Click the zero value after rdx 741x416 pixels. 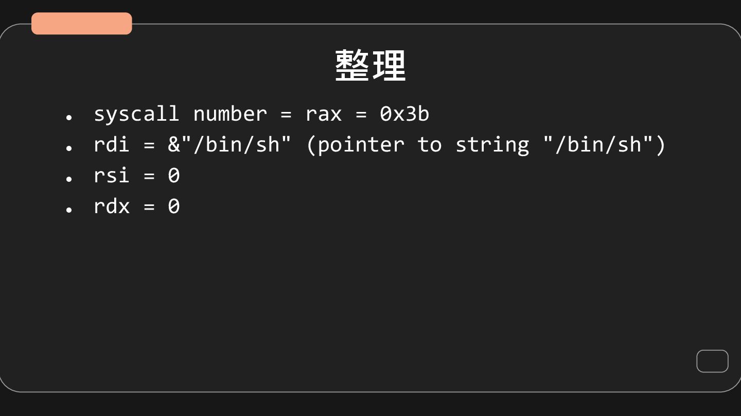[174, 206]
